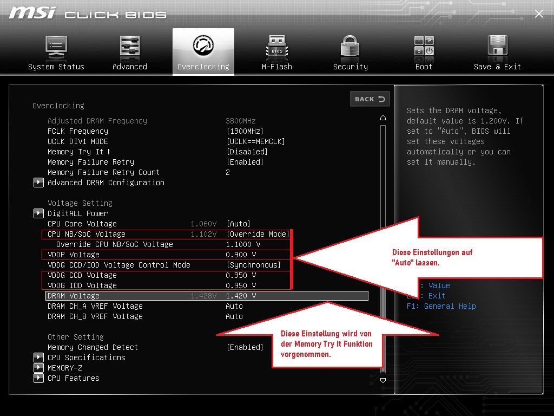This screenshot has width=554, height=416.
Task: Open the M-Flash BIOS chip icon
Action: coord(277,48)
